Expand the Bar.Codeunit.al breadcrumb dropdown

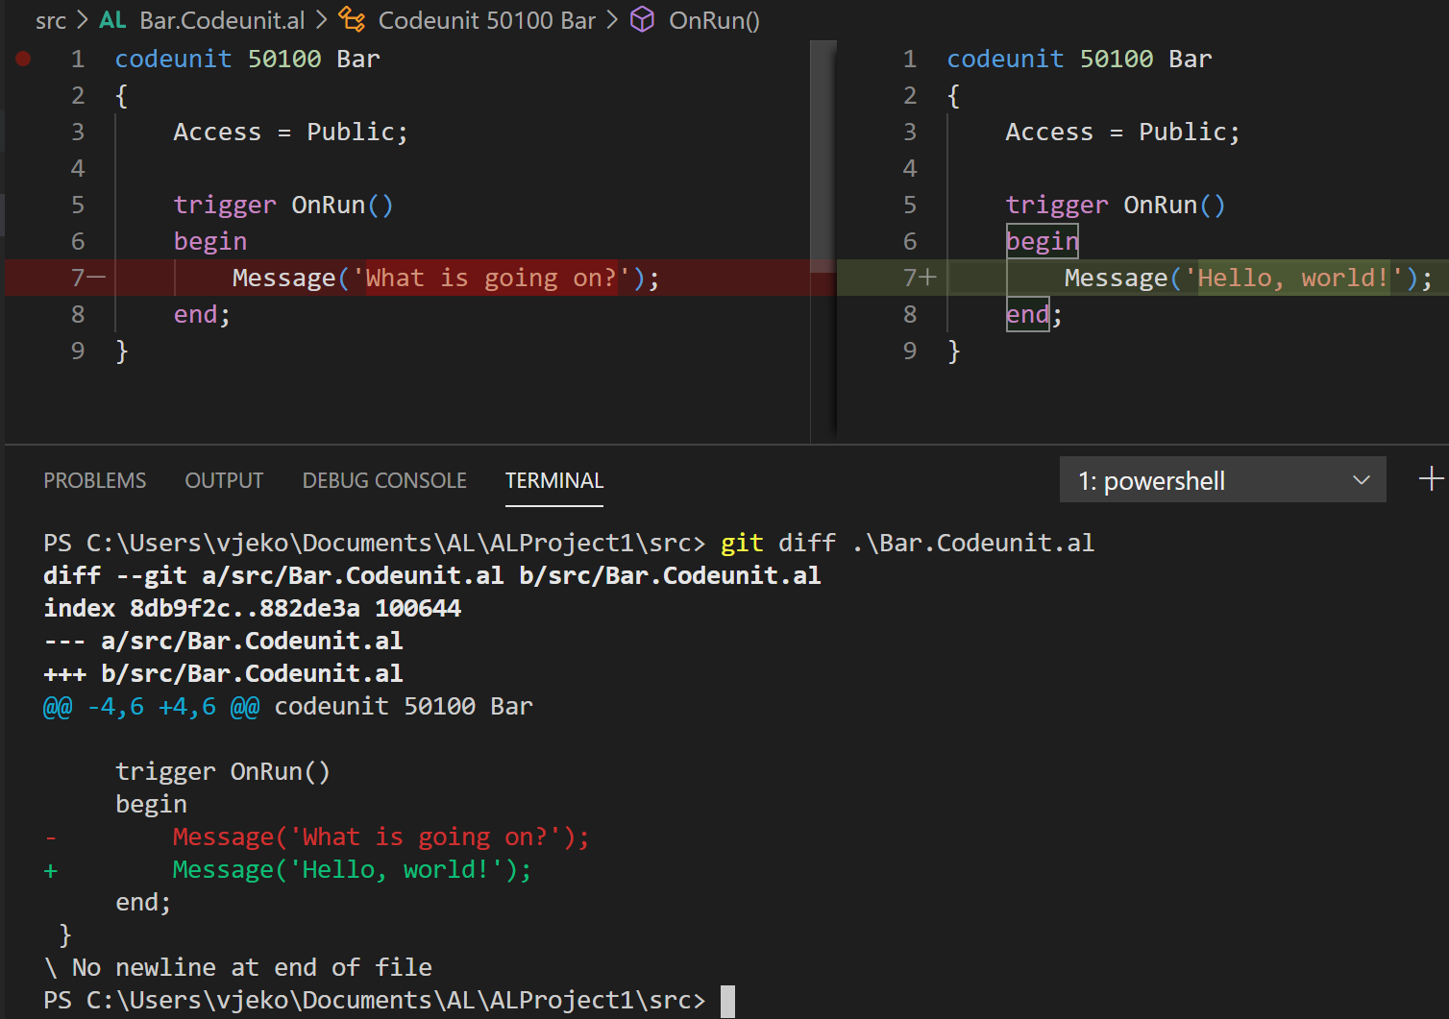221,19
